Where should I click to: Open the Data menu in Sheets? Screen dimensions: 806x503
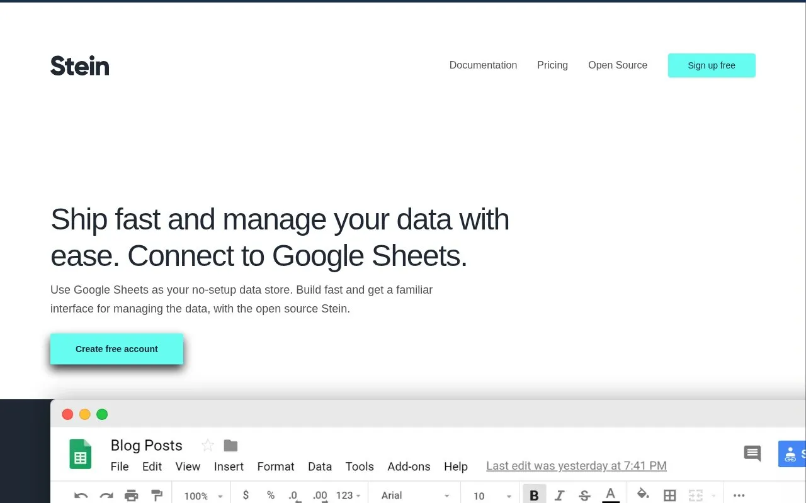320,467
